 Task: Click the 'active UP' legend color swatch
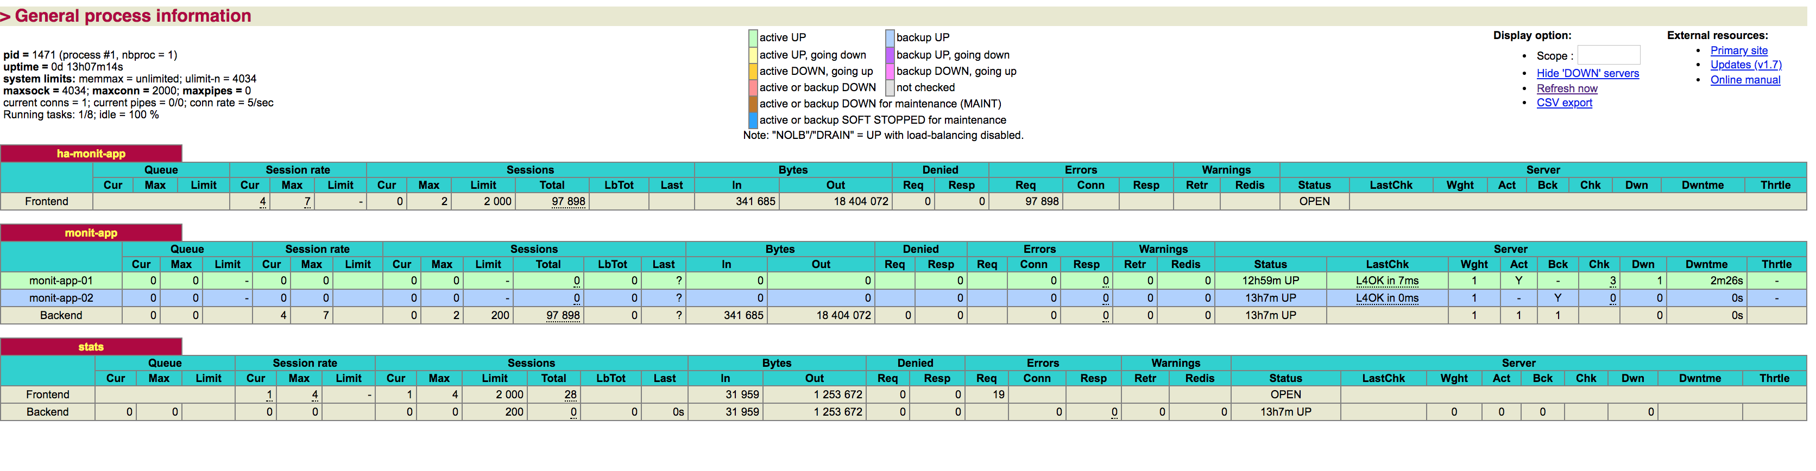point(753,38)
